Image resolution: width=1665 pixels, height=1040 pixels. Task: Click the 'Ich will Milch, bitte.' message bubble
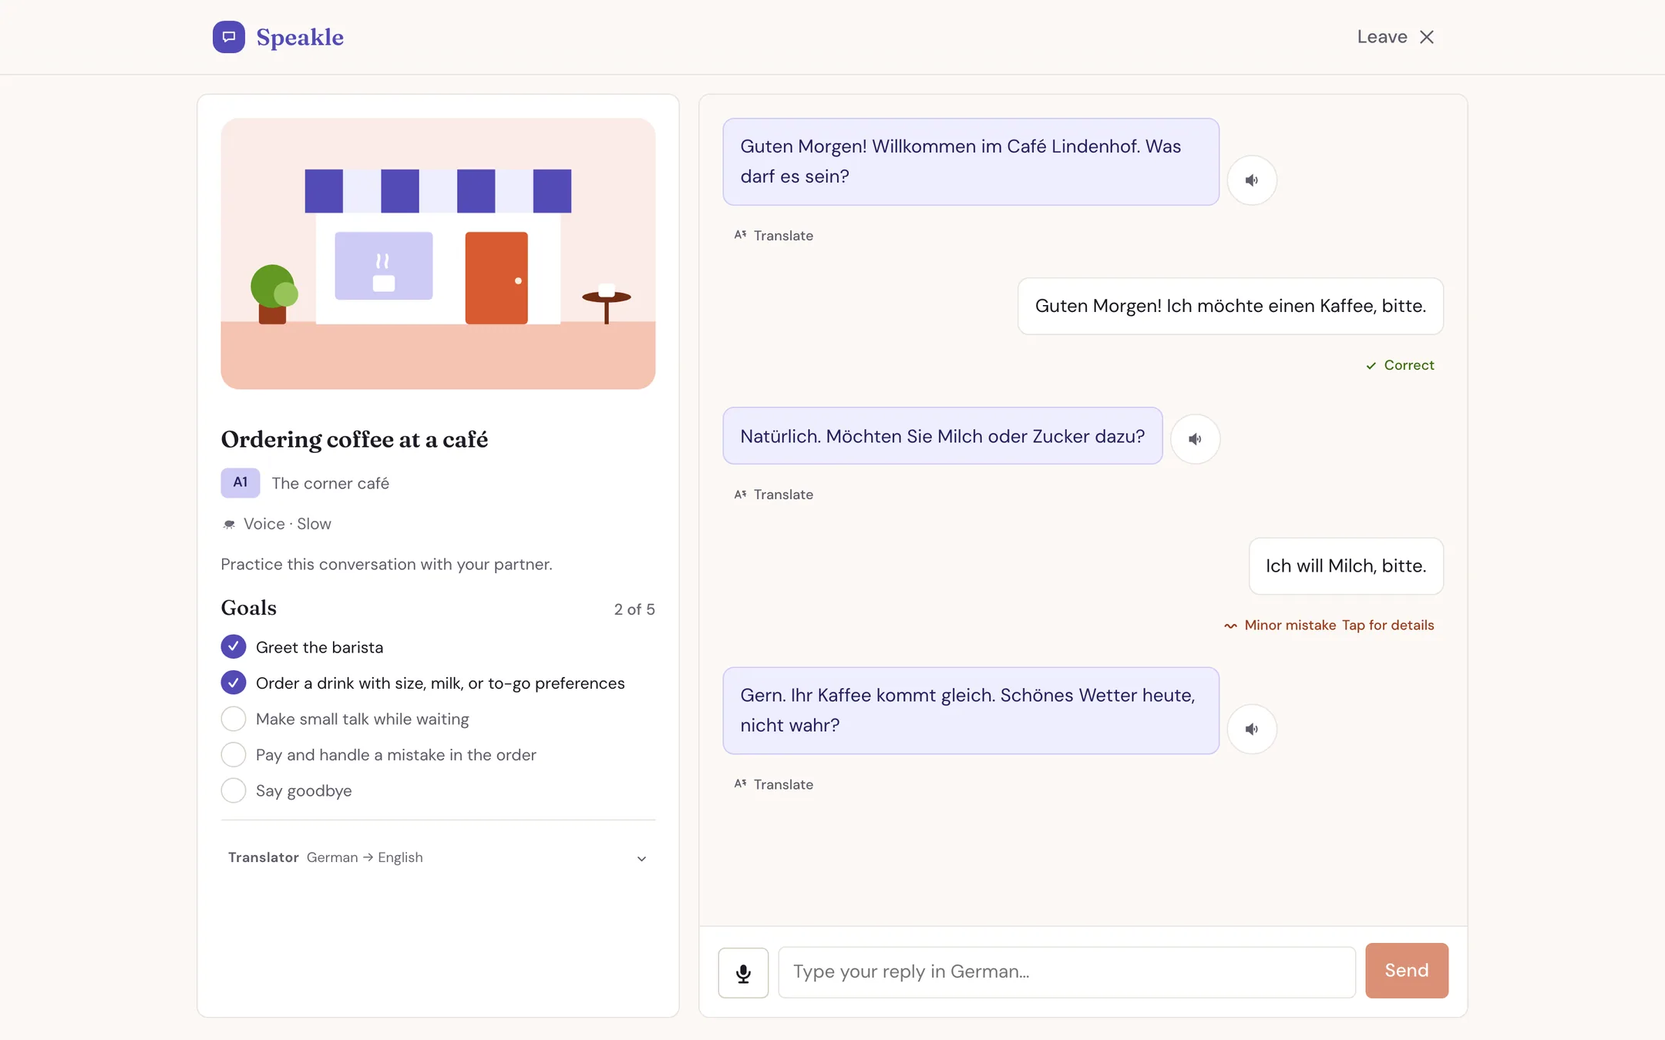1346,566
